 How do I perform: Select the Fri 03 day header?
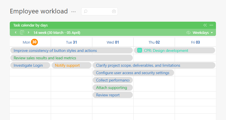pos(195,42)
